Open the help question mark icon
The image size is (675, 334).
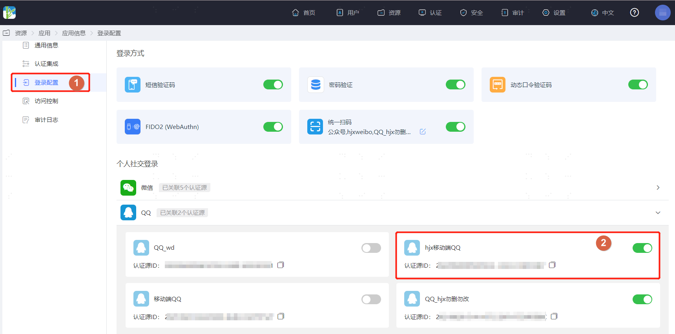click(635, 13)
